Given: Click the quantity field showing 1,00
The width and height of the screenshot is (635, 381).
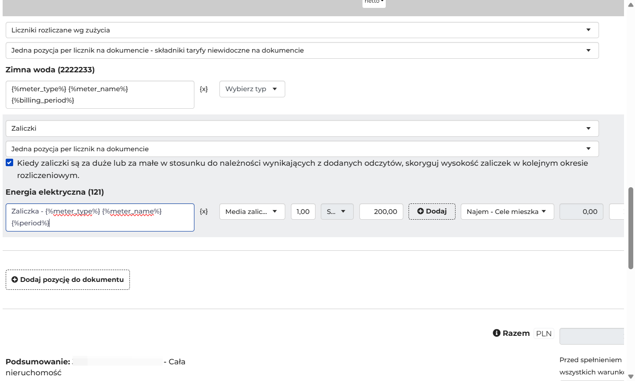Looking at the screenshot, I should point(303,211).
